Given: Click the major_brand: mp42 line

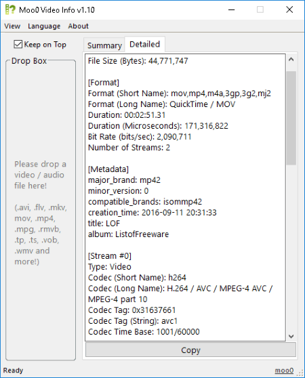Looking at the screenshot, I should click(x=124, y=180).
